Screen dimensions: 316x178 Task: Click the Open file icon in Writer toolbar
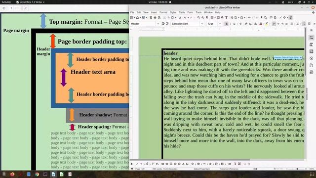click(137, 18)
